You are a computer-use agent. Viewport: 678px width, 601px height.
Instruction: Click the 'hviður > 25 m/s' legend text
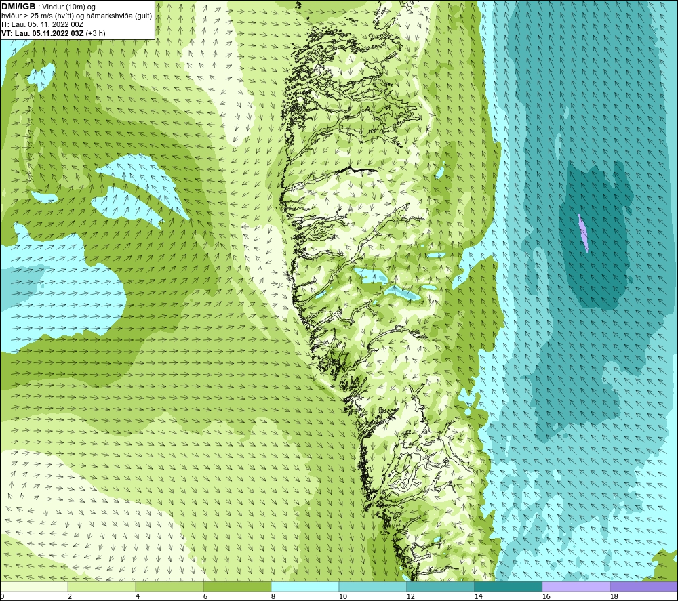click(27, 16)
